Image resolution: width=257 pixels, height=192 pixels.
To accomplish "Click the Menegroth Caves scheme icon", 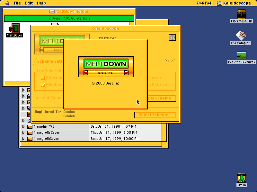I will [30, 132].
